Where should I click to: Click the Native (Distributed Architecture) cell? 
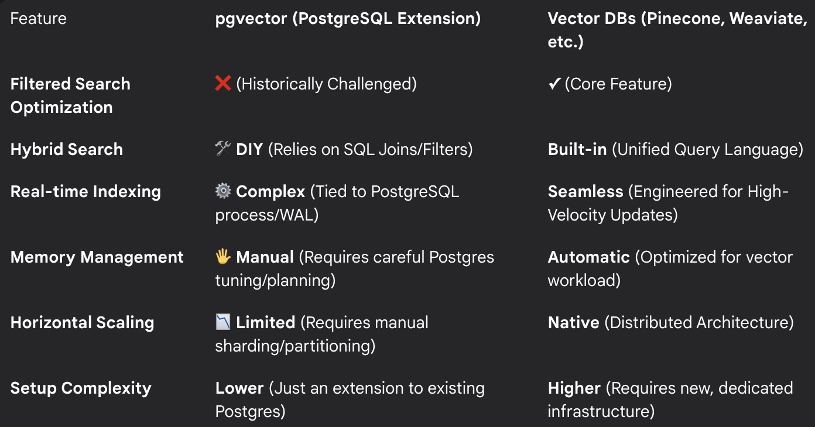point(670,323)
